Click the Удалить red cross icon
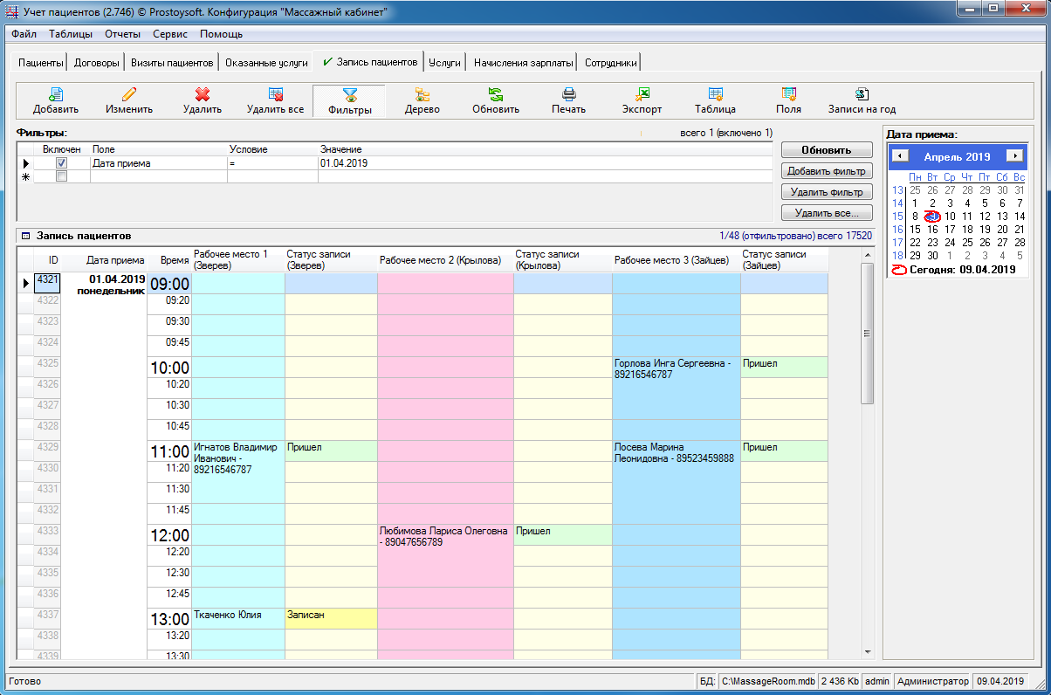 (x=203, y=94)
